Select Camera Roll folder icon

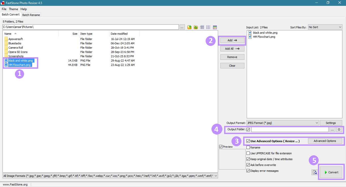(x=6, y=48)
